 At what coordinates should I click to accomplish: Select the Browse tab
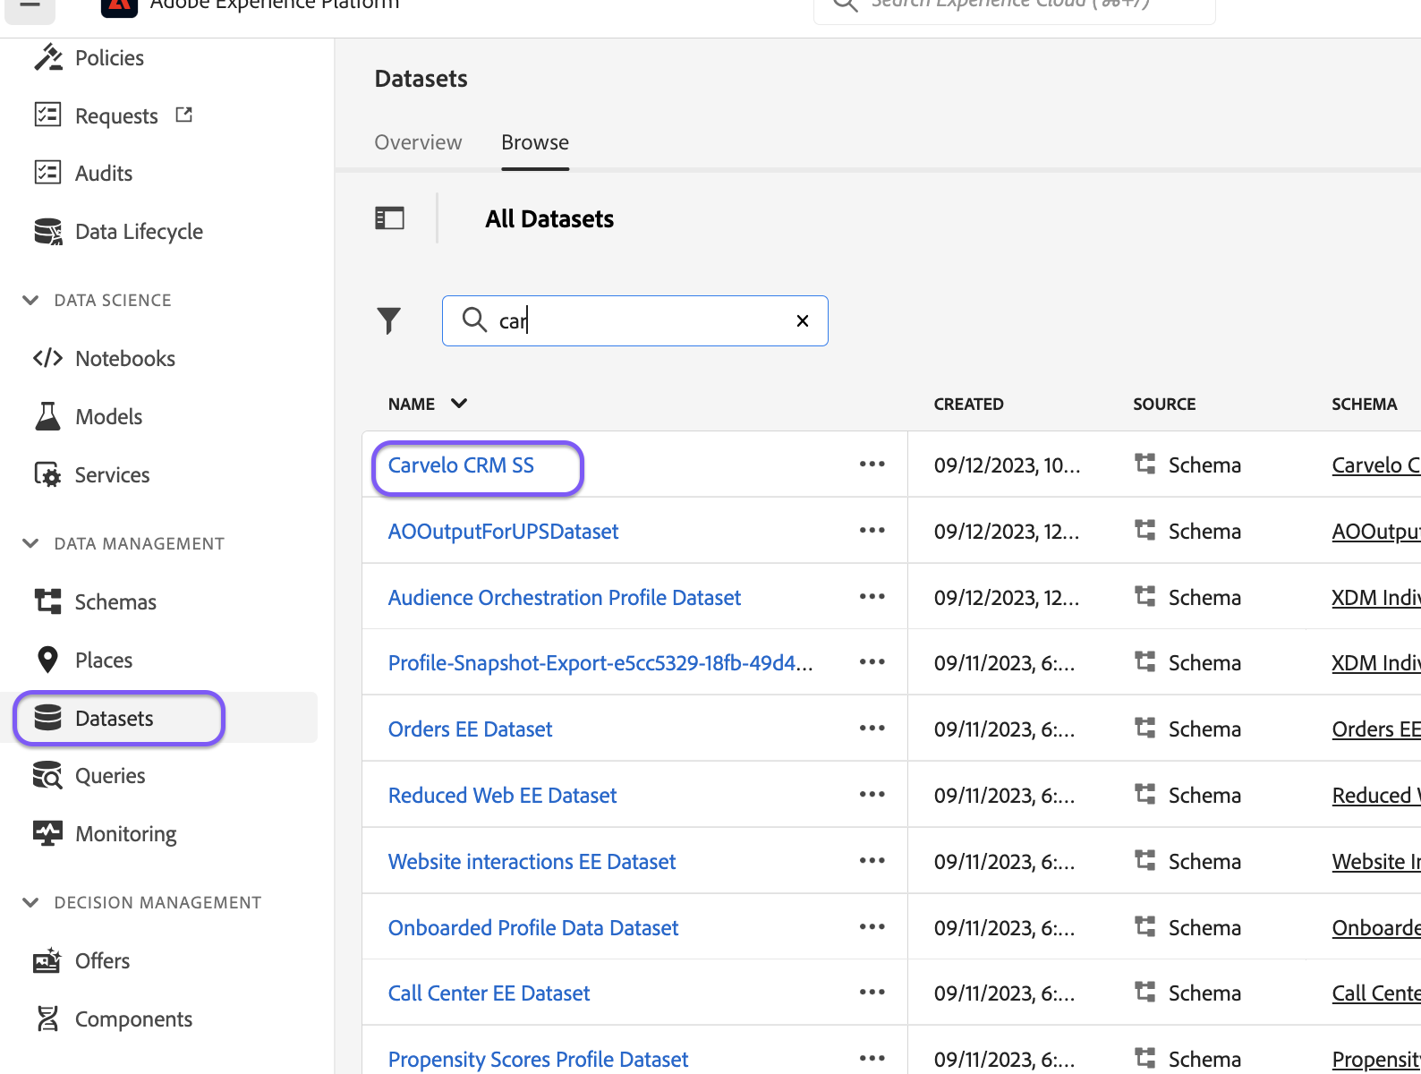[535, 142]
